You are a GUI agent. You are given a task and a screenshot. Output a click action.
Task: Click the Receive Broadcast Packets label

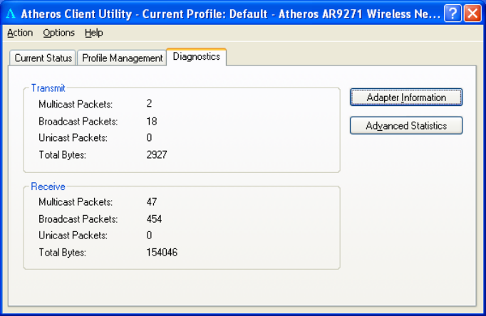point(78,219)
